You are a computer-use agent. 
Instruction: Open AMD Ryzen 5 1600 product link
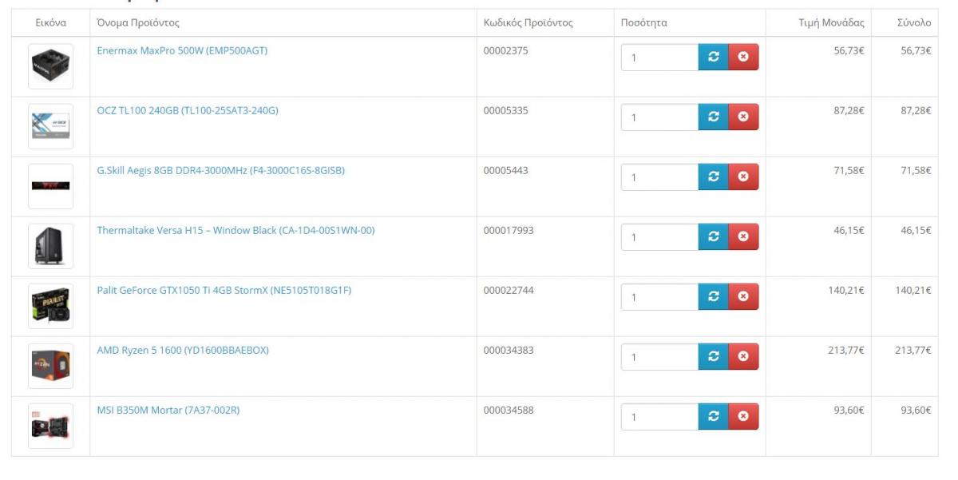coord(183,350)
